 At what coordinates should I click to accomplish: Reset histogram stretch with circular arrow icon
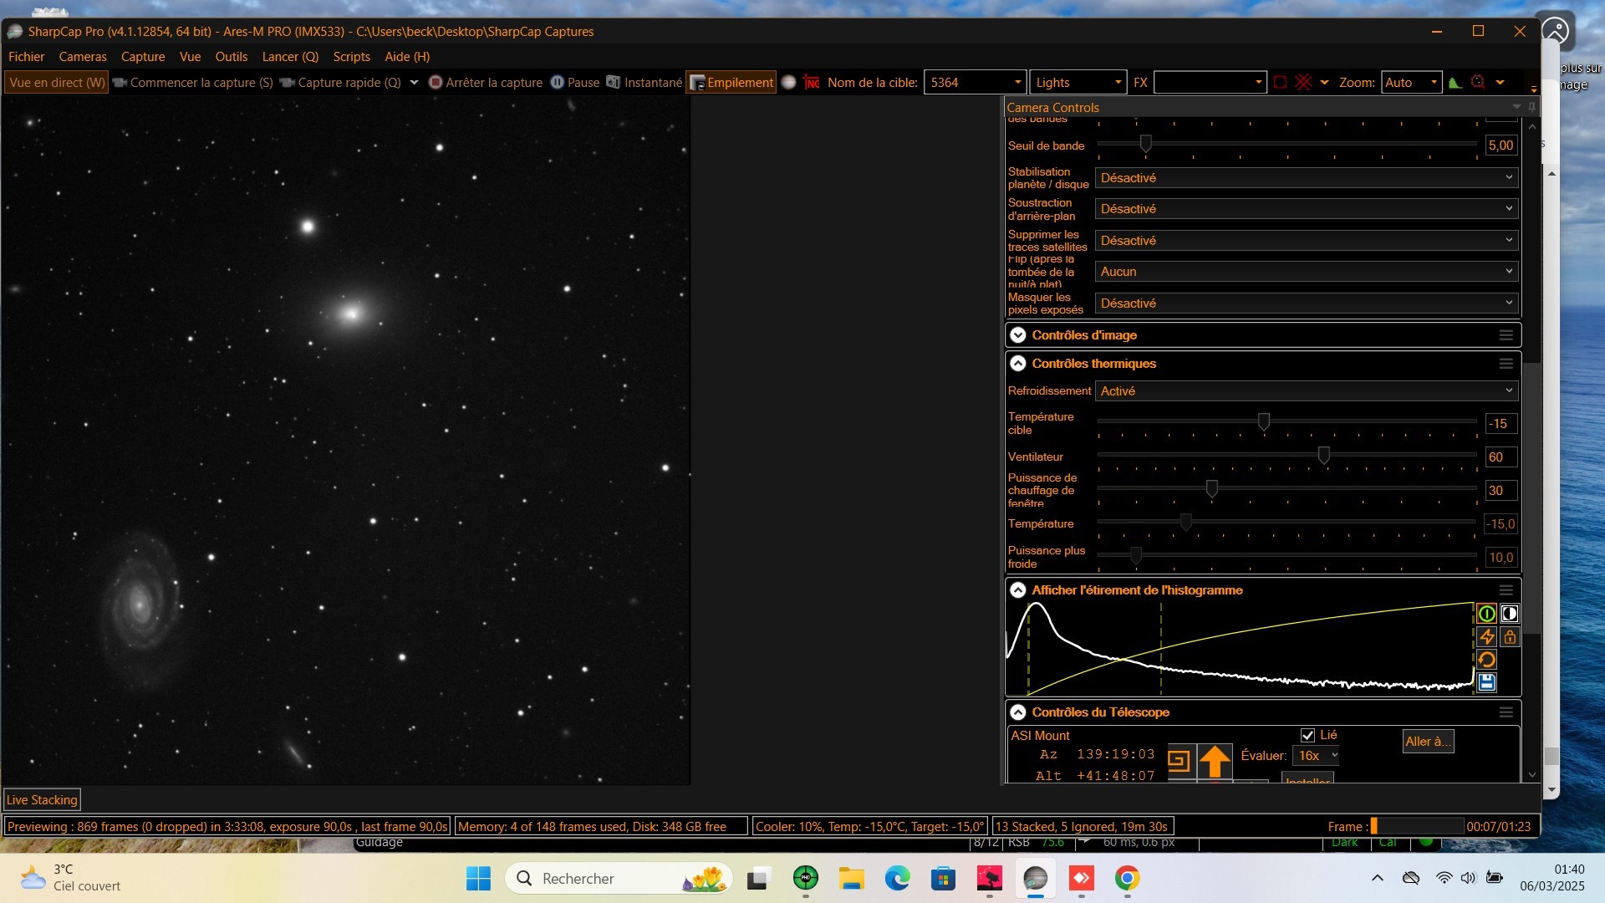point(1486,660)
